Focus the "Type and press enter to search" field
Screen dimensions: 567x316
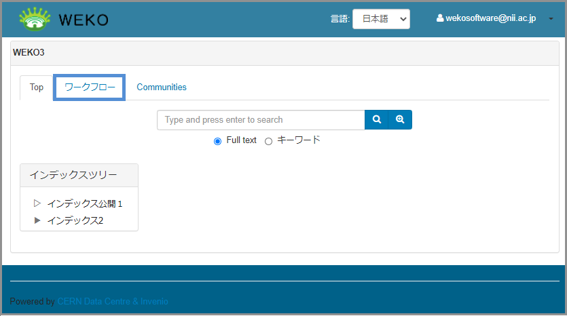(261, 119)
